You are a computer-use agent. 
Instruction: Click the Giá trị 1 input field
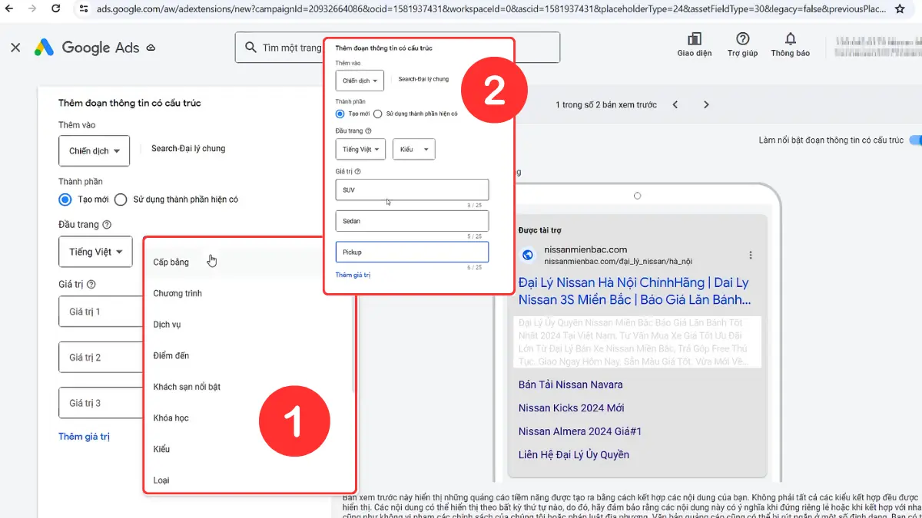point(100,312)
